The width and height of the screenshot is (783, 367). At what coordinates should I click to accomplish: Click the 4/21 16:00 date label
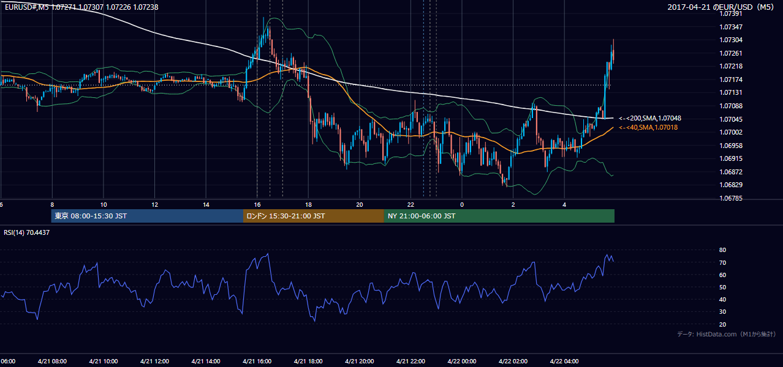pos(257,361)
